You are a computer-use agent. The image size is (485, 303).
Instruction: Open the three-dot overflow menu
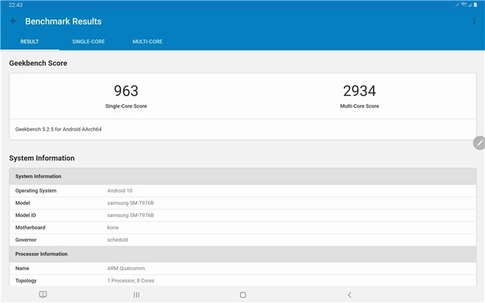tap(474, 21)
